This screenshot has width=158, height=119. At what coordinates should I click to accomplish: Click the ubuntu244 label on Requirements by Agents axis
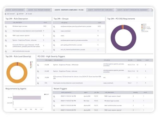(x=10, y=103)
